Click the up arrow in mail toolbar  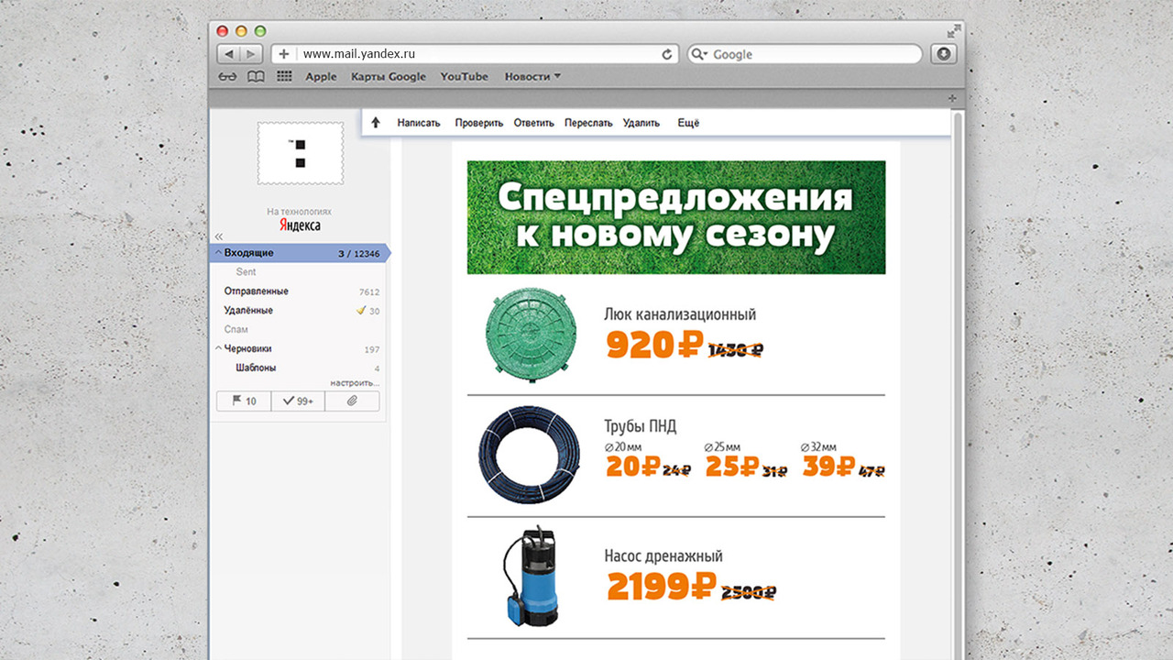coord(376,123)
